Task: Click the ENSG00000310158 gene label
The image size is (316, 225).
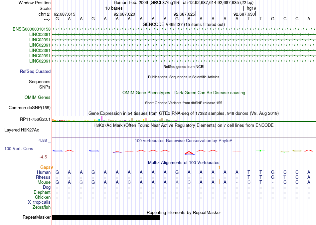Action: 32,29
